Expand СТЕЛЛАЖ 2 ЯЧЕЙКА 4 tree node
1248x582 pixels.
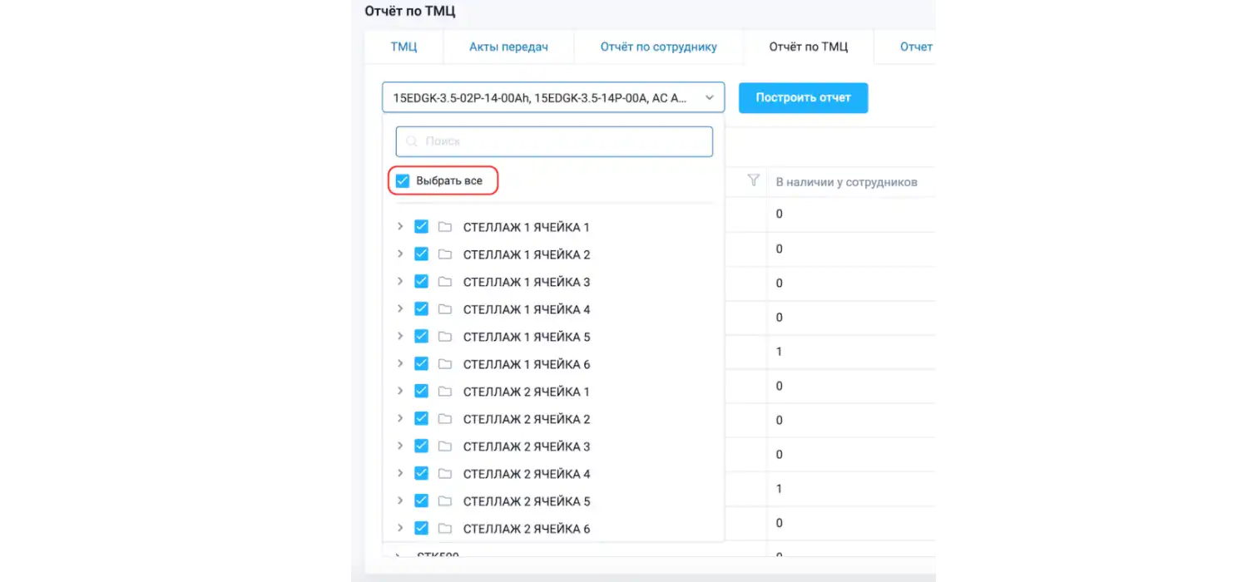point(399,473)
